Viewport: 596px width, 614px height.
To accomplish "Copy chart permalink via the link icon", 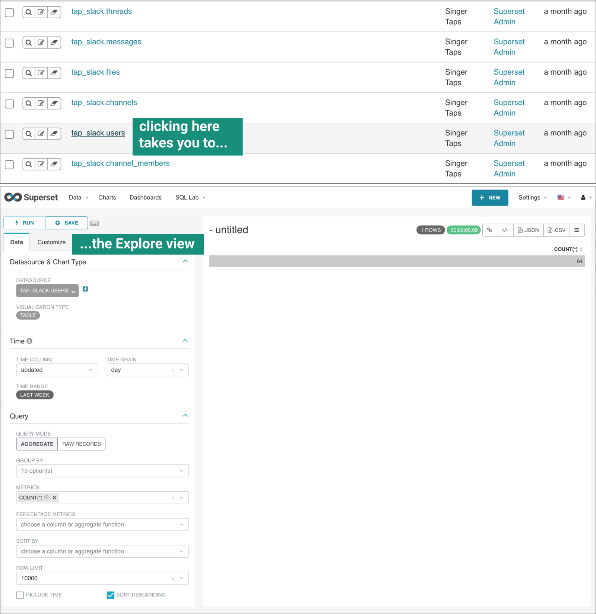I will [490, 230].
